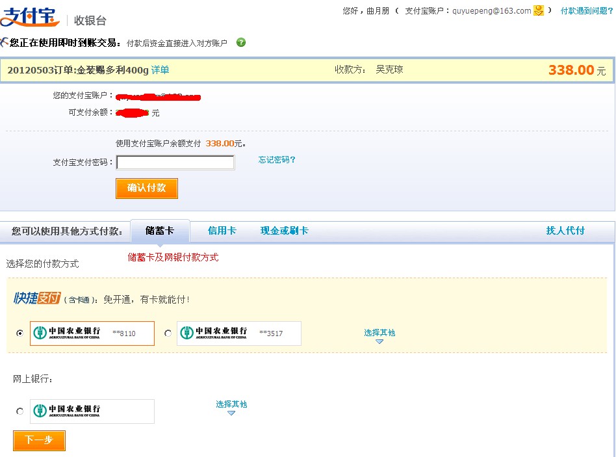Select the online banking Agricultural Bank radio
Viewport: 616px width, 457px height.
coord(19,411)
